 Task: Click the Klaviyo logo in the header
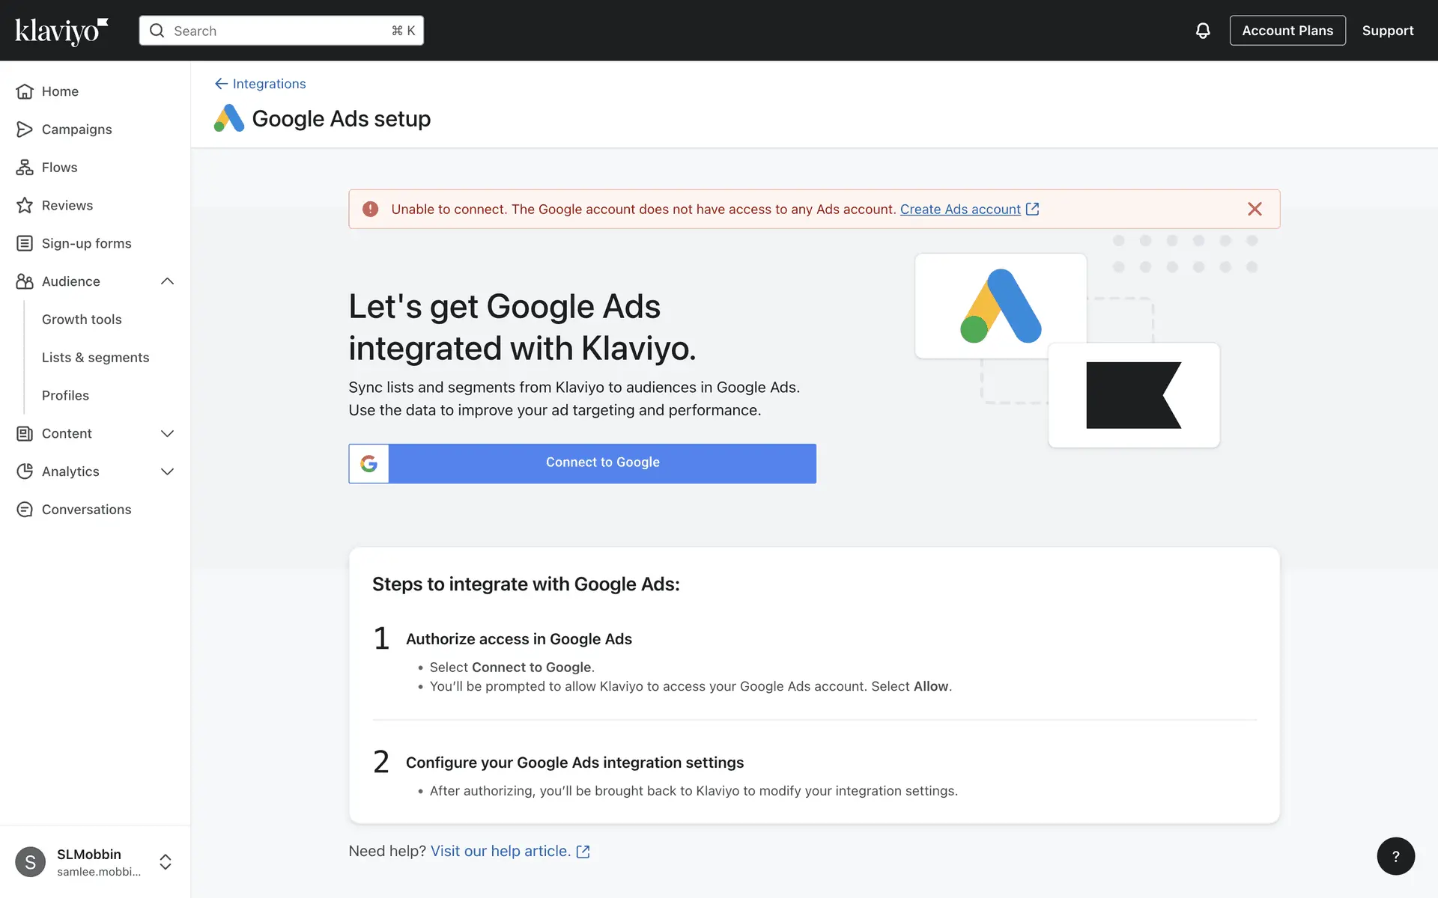pyautogui.click(x=61, y=31)
